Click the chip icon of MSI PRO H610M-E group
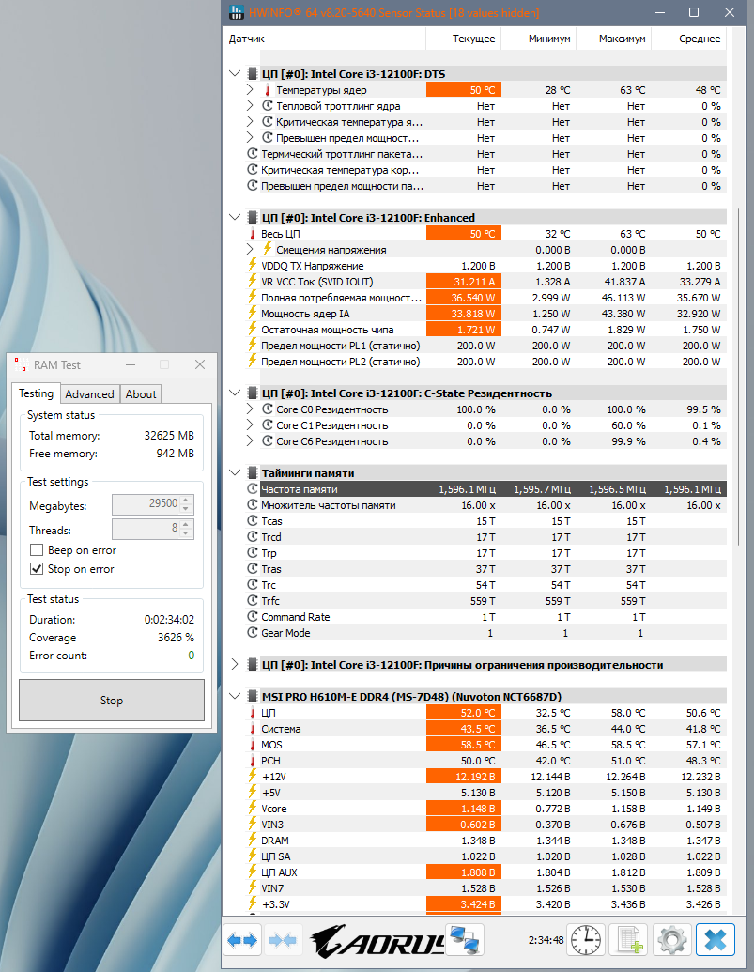The image size is (754, 972). (x=253, y=696)
